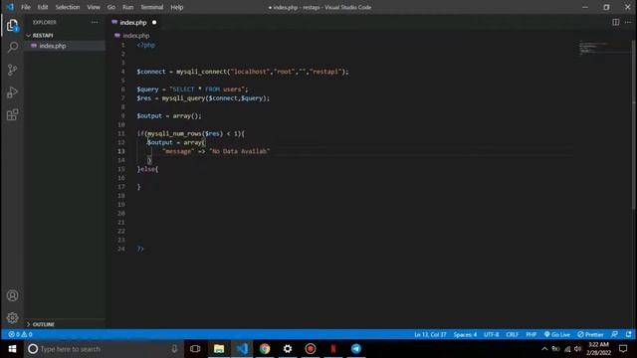The height and width of the screenshot is (358, 637).
Task: Open Netflix from the taskbar
Action: [333, 349]
